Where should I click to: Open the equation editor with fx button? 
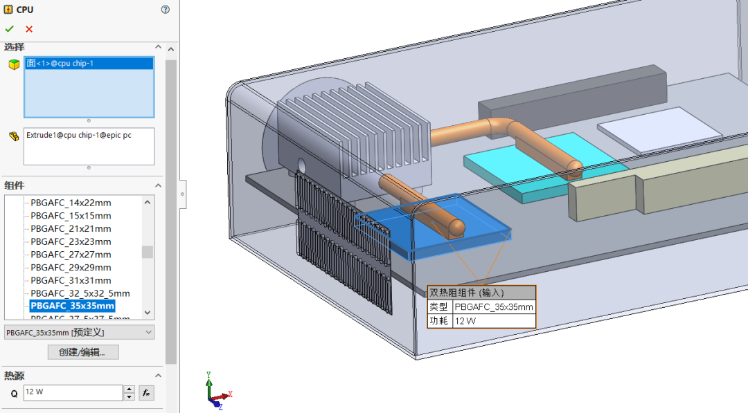[x=146, y=393]
